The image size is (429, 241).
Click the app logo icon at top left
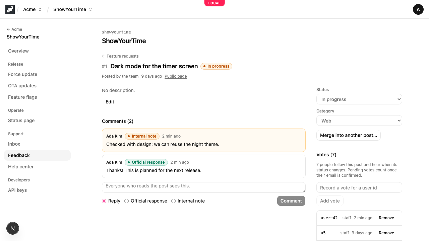point(10,9)
